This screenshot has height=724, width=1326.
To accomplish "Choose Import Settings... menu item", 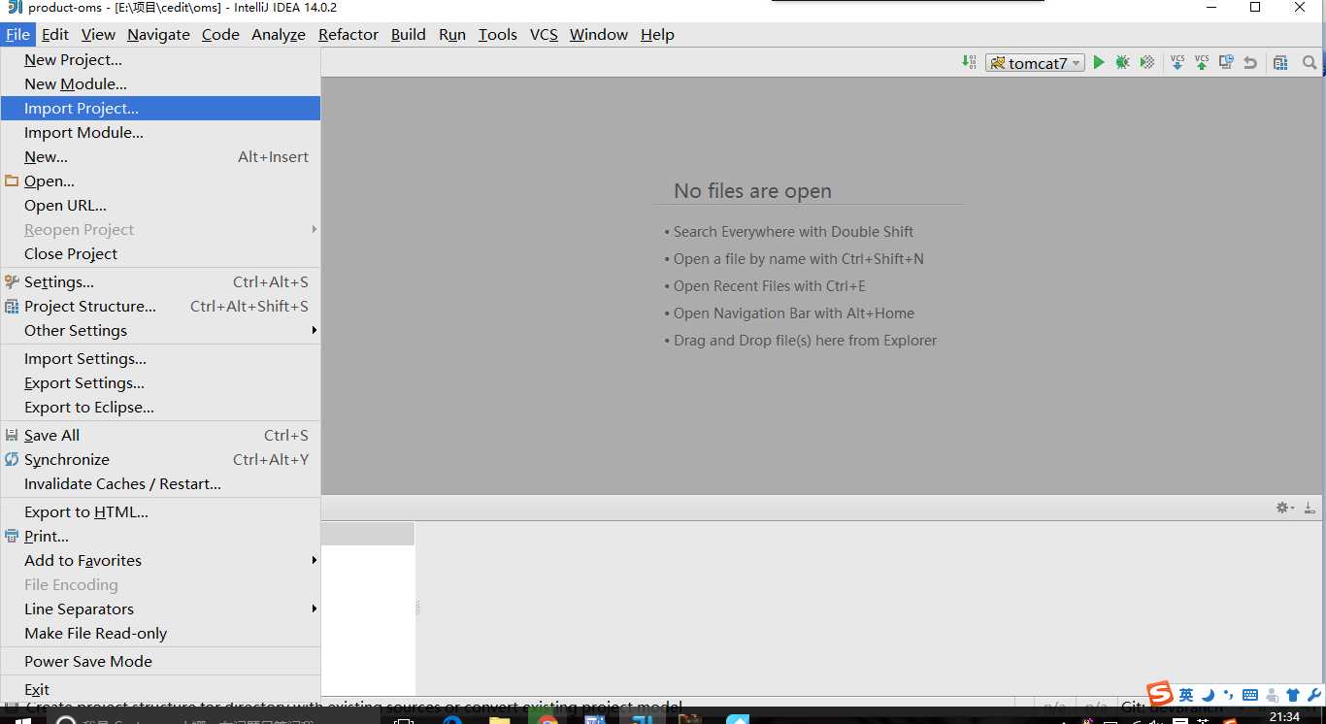I will click(160, 358).
